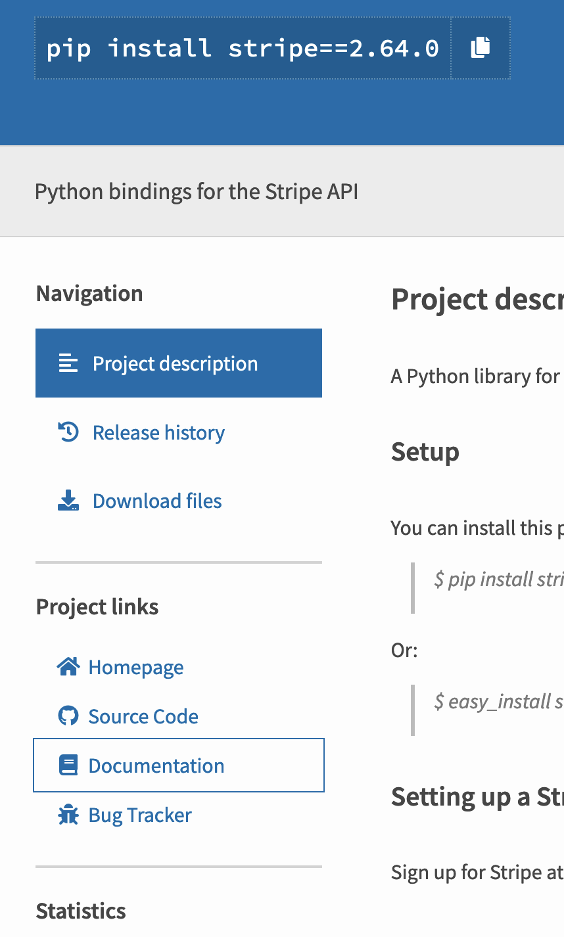Image resolution: width=564 pixels, height=937 pixels.
Task: Click the pip install stripe==2.64.0 command text
Action: click(243, 48)
